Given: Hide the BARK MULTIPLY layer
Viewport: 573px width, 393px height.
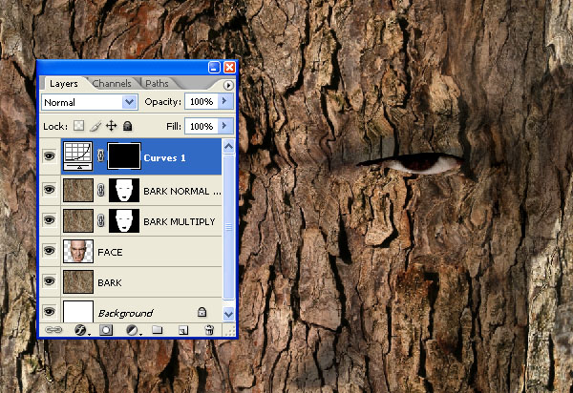Looking at the screenshot, I should tap(50, 221).
